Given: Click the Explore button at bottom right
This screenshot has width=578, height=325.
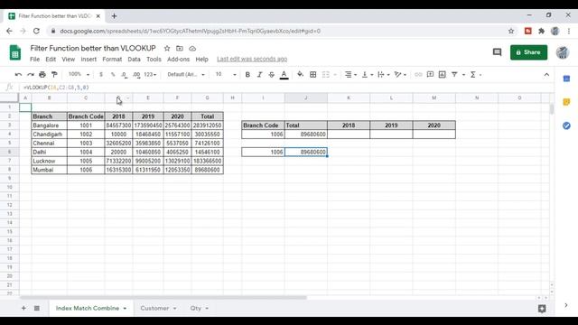Looking at the screenshot, I should tap(542, 309).
